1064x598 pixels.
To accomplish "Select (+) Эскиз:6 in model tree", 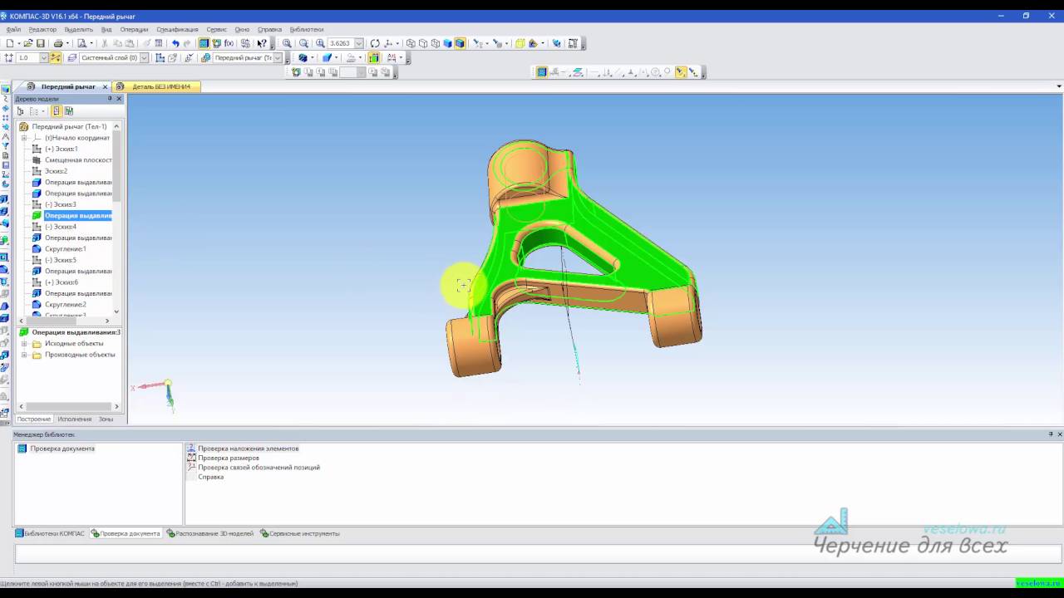I will [x=62, y=282].
